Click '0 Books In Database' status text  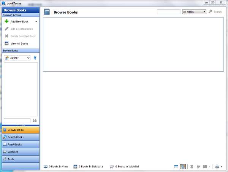click(91, 166)
